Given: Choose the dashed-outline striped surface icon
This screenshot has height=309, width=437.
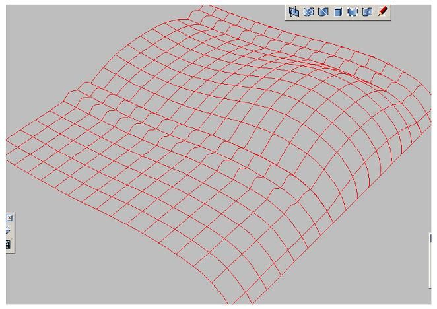Looking at the screenshot, I should click(x=308, y=12).
